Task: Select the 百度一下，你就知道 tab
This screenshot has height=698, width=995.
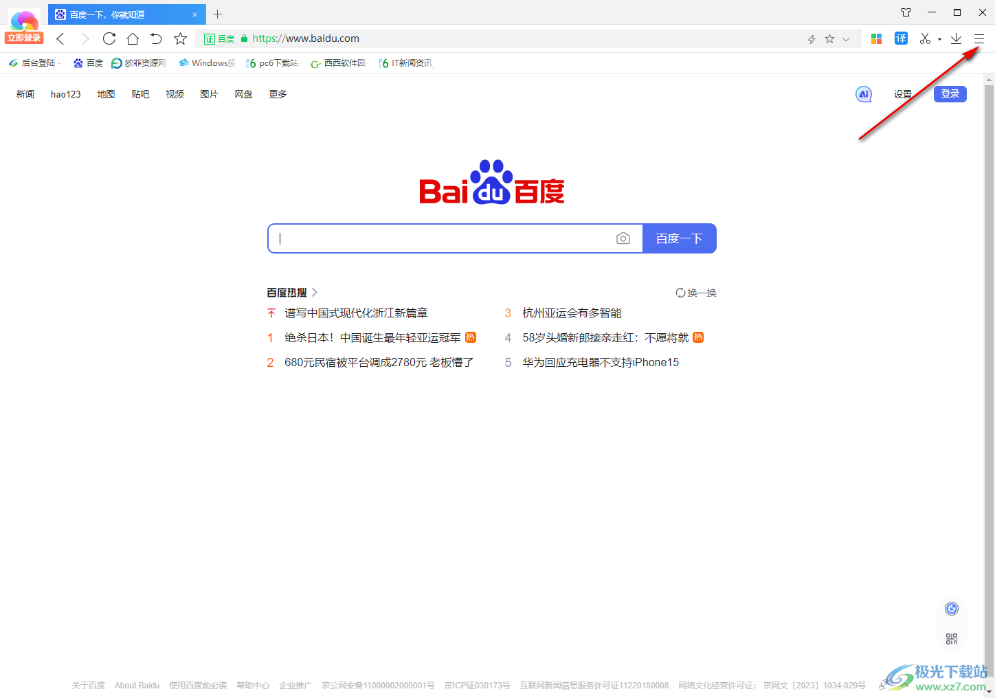Action: tap(127, 14)
